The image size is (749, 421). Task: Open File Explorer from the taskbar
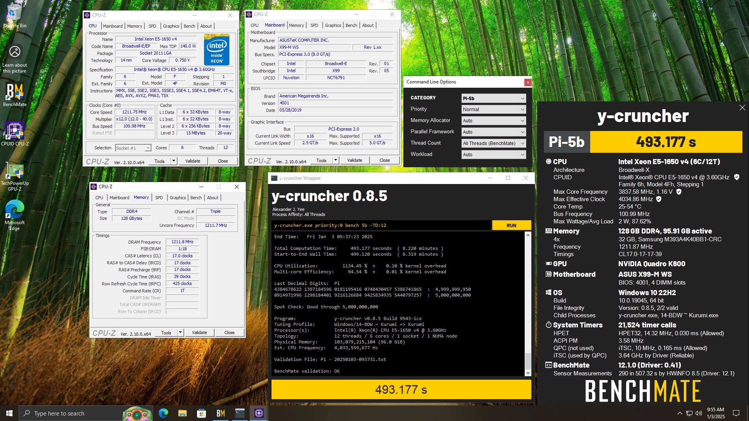tap(182, 413)
